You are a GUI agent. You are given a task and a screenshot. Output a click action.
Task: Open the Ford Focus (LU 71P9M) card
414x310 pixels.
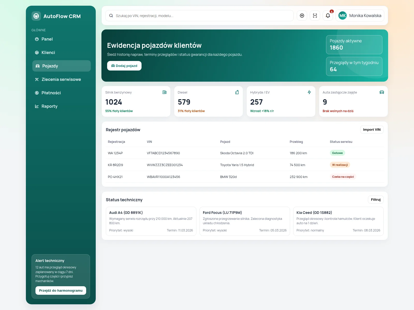coord(245,221)
